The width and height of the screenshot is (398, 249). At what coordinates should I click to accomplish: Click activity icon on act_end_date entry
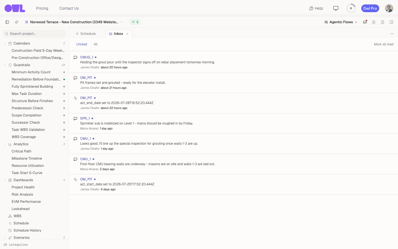coord(75,98)
